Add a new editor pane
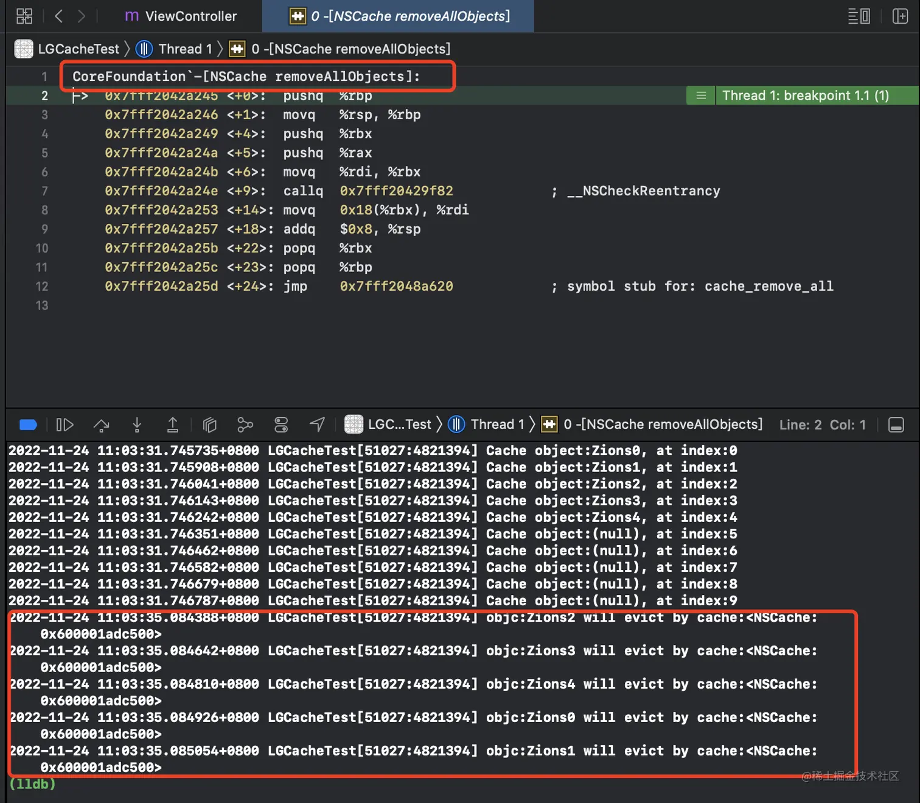Image resolution: width=920 pixels, height=803 pixels. point(900,16)
